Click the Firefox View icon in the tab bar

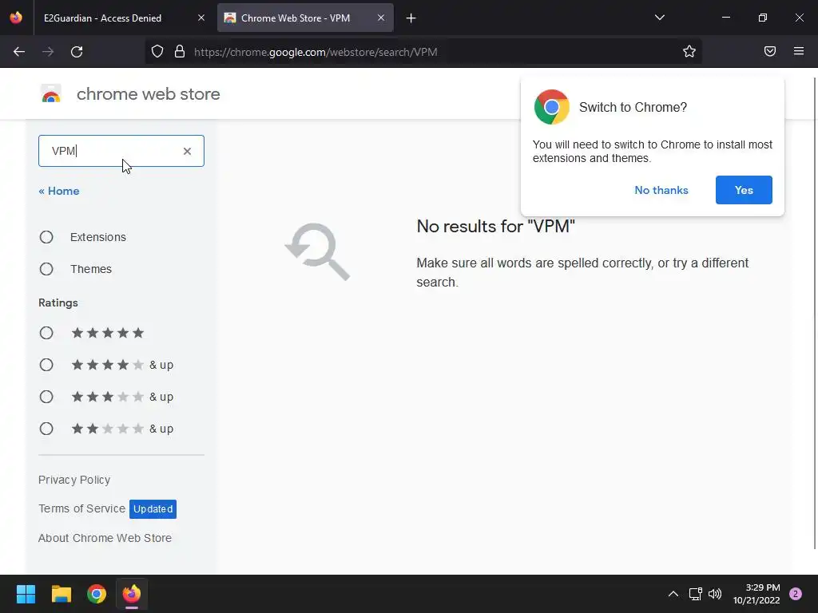(16, 18)
